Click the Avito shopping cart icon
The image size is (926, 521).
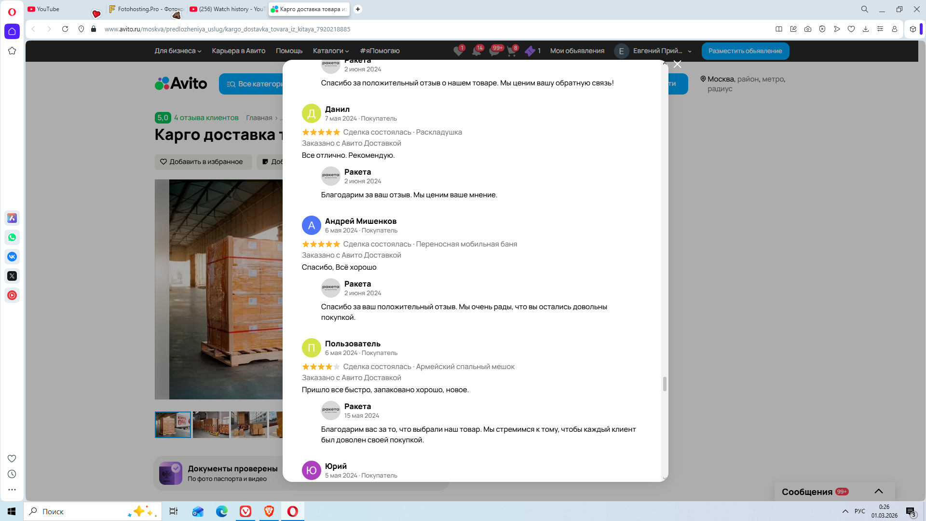coord(512,51)
